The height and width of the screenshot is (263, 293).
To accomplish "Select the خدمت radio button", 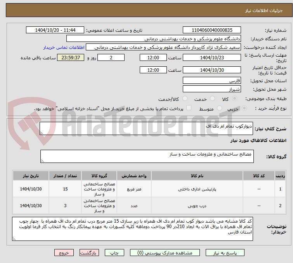I will click(212, 99).
